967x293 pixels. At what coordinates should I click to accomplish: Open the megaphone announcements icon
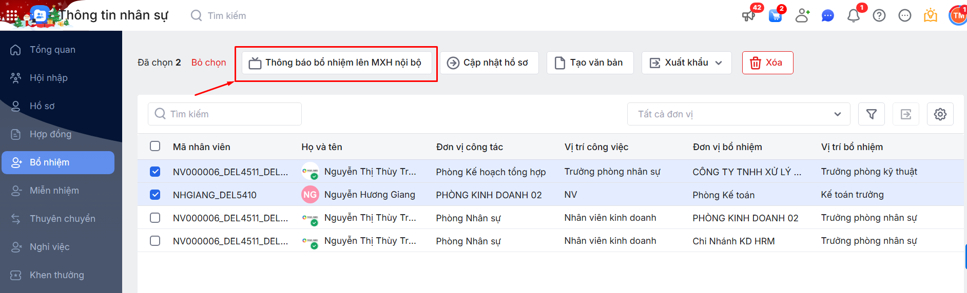749,16
